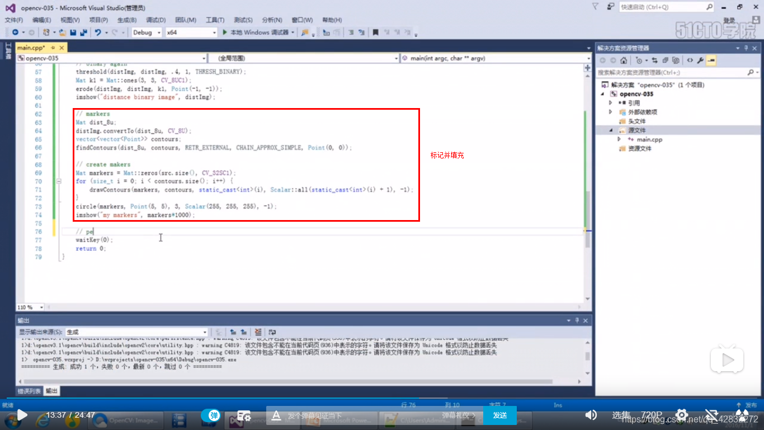Click Collapse All icon in Solution Explorer
The image size is (764, 430).
(665, 60)
